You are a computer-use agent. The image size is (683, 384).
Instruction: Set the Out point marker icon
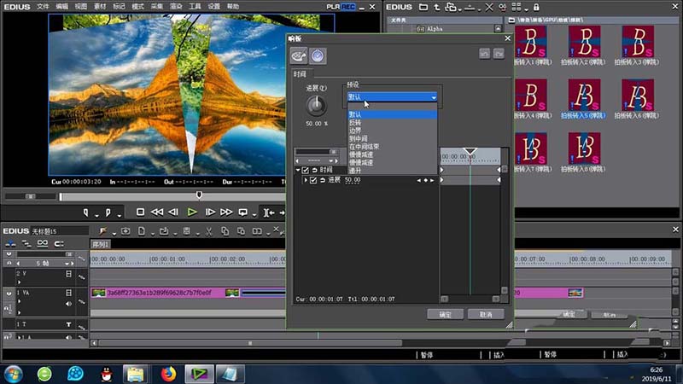pyautogui.click(x=108, y=212)
